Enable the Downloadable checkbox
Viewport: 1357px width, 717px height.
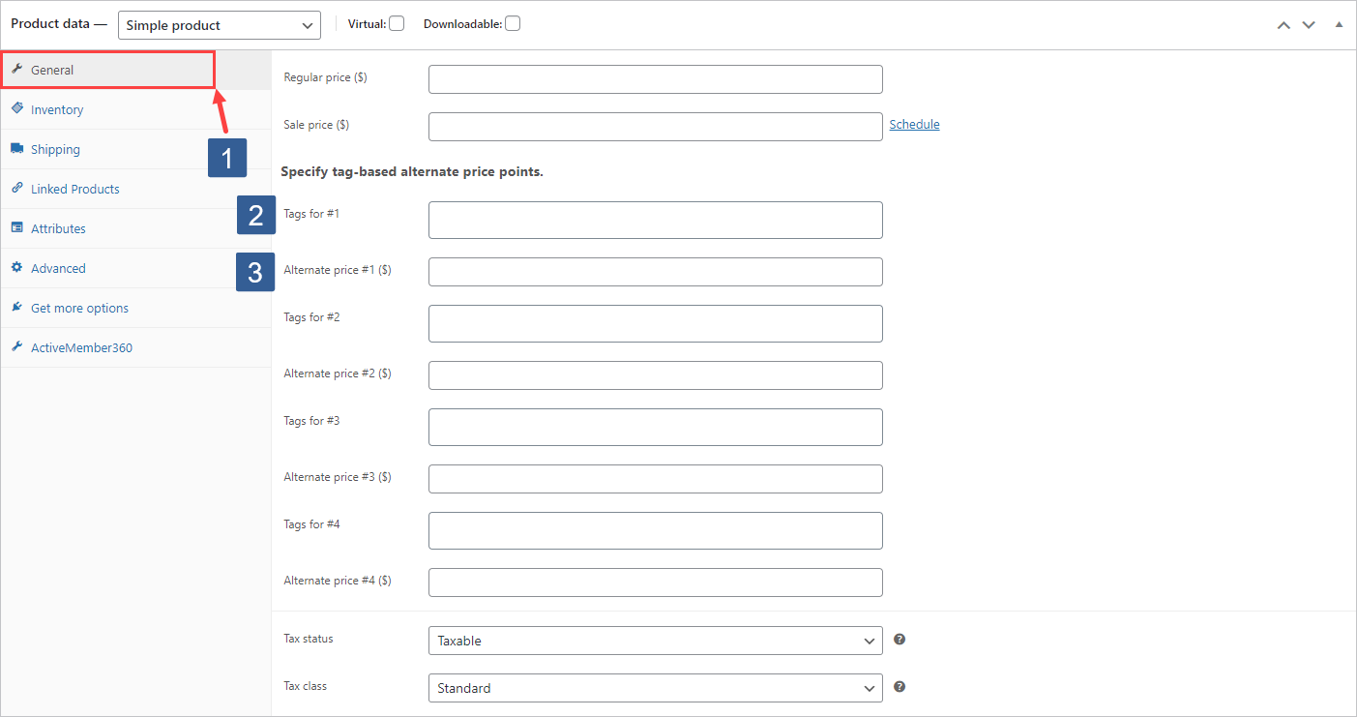(512, 22)
